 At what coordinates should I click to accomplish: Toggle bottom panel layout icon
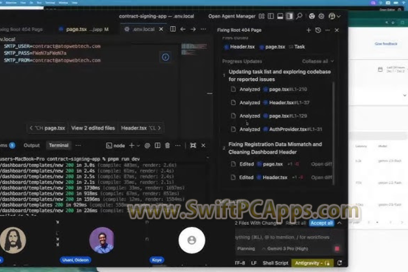280,16
